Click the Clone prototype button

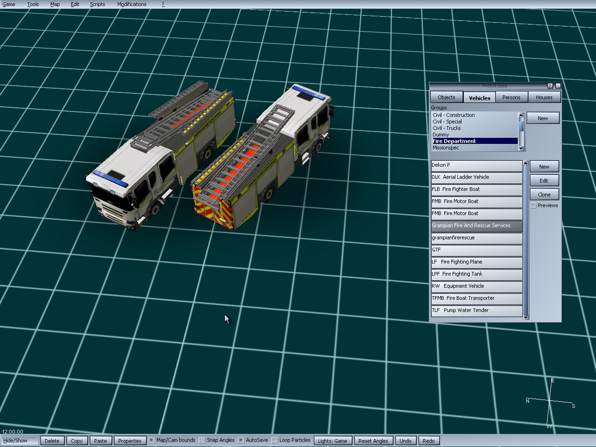pyautogui.click(x=544, y=195)
